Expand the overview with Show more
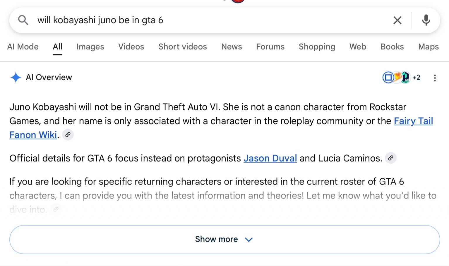This screenshot has width=449, height=266. [x=225, y=239]
